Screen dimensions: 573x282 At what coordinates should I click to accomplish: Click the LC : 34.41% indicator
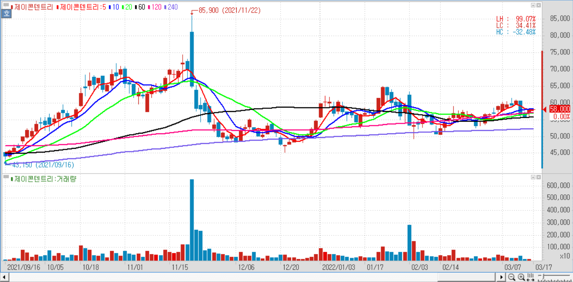point(516,26)
